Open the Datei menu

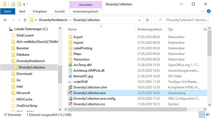(x=8, y=11)
